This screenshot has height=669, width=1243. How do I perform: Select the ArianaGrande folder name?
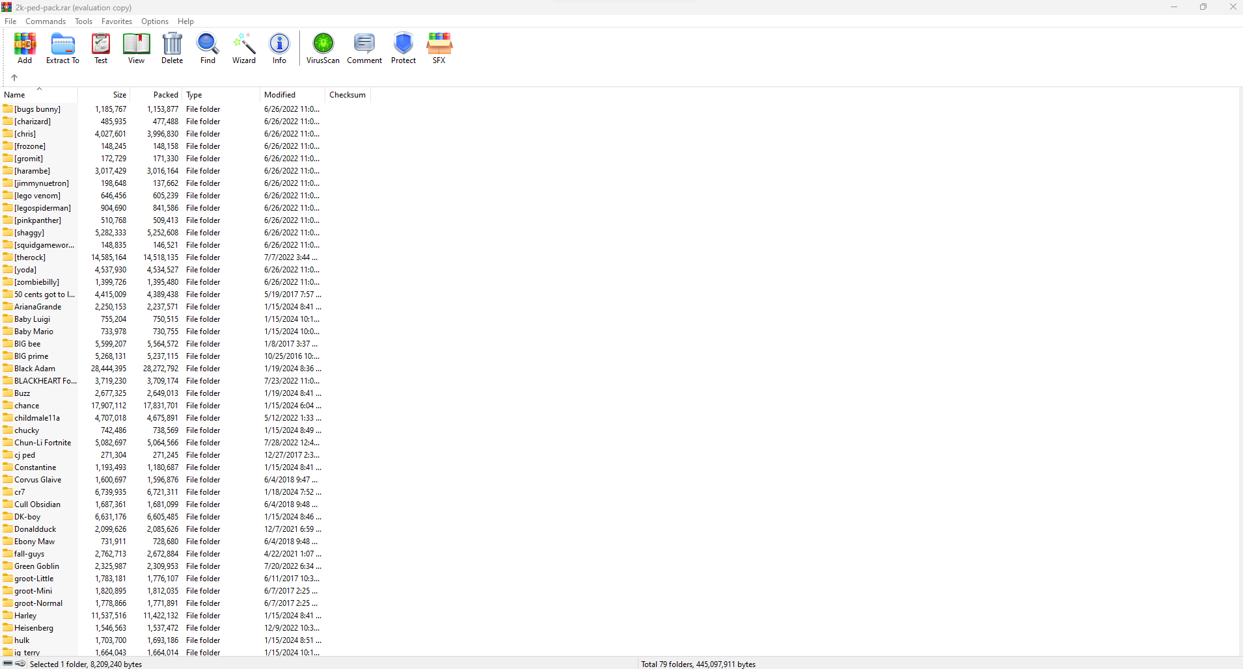coord(38,307)
